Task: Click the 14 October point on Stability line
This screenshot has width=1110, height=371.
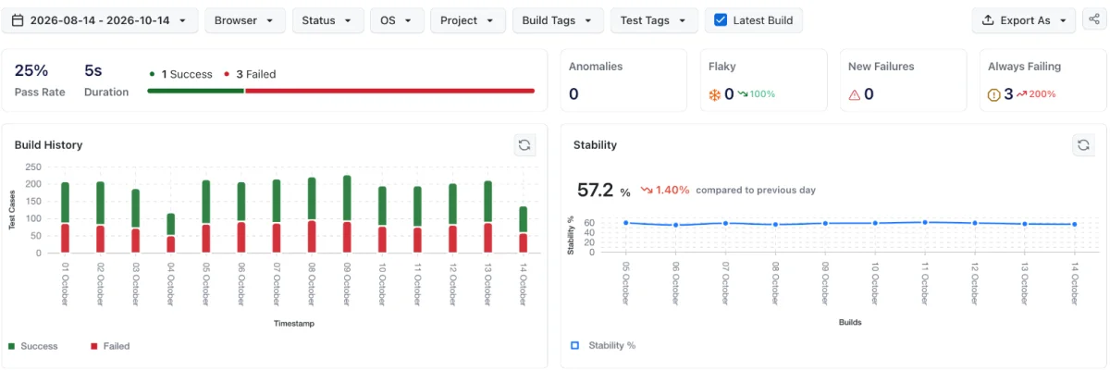Action: tap(1074, 224)
